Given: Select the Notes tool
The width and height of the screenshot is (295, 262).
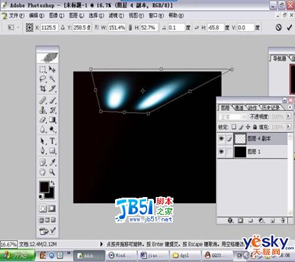Looking at the screenshot, I should tap(42, 162).
